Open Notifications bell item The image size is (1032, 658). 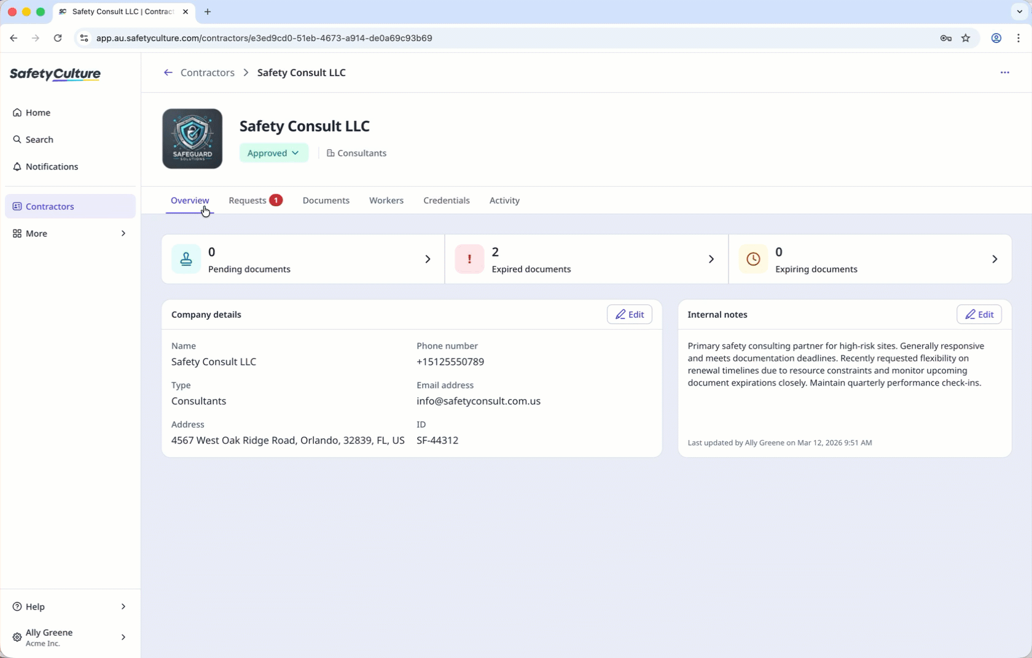tap(70, 166)
